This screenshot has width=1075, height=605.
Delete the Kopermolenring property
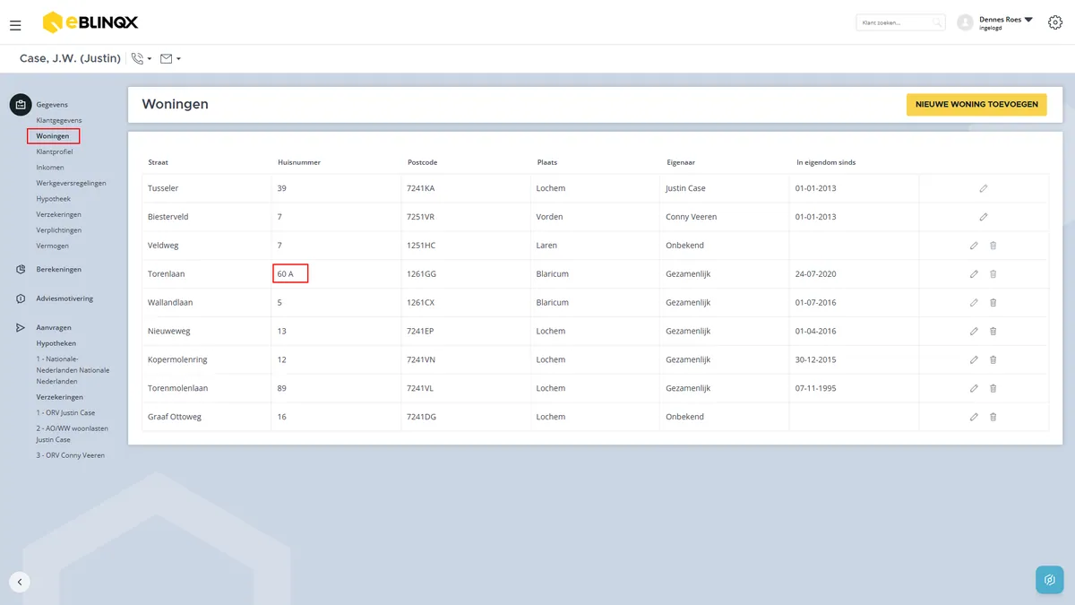(x=993, y=359)
